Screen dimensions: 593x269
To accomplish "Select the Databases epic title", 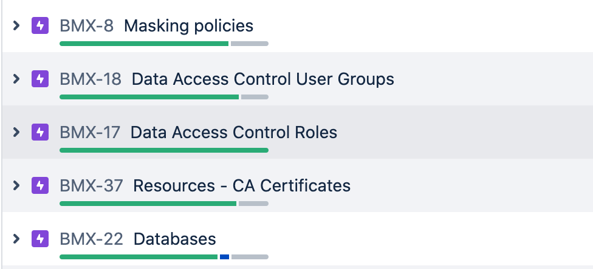I will (x=174, y=239).
